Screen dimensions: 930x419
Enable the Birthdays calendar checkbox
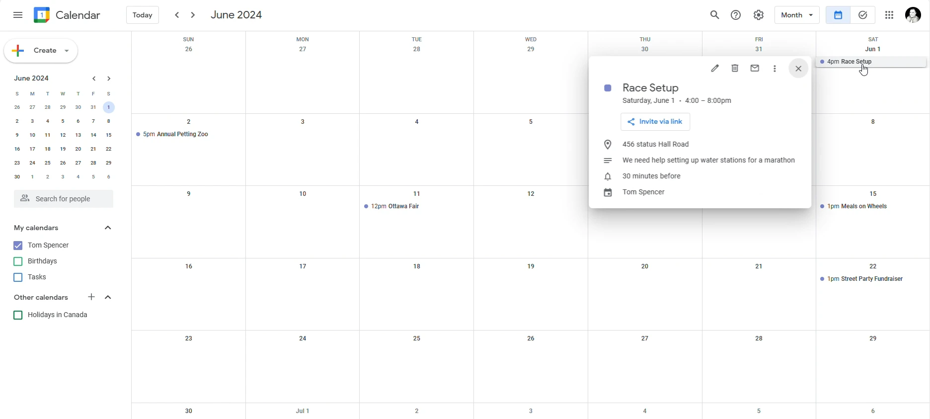[18, 262]
